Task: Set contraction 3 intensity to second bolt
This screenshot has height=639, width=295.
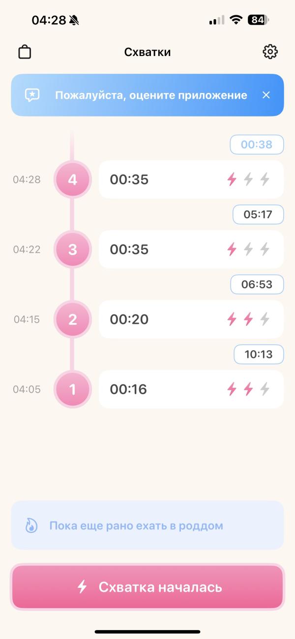Action: click(x=248, y=250)
